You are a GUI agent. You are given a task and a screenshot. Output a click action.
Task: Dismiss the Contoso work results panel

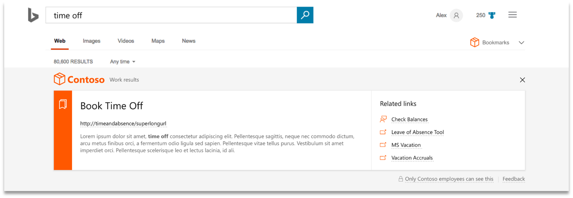point(522,80)
